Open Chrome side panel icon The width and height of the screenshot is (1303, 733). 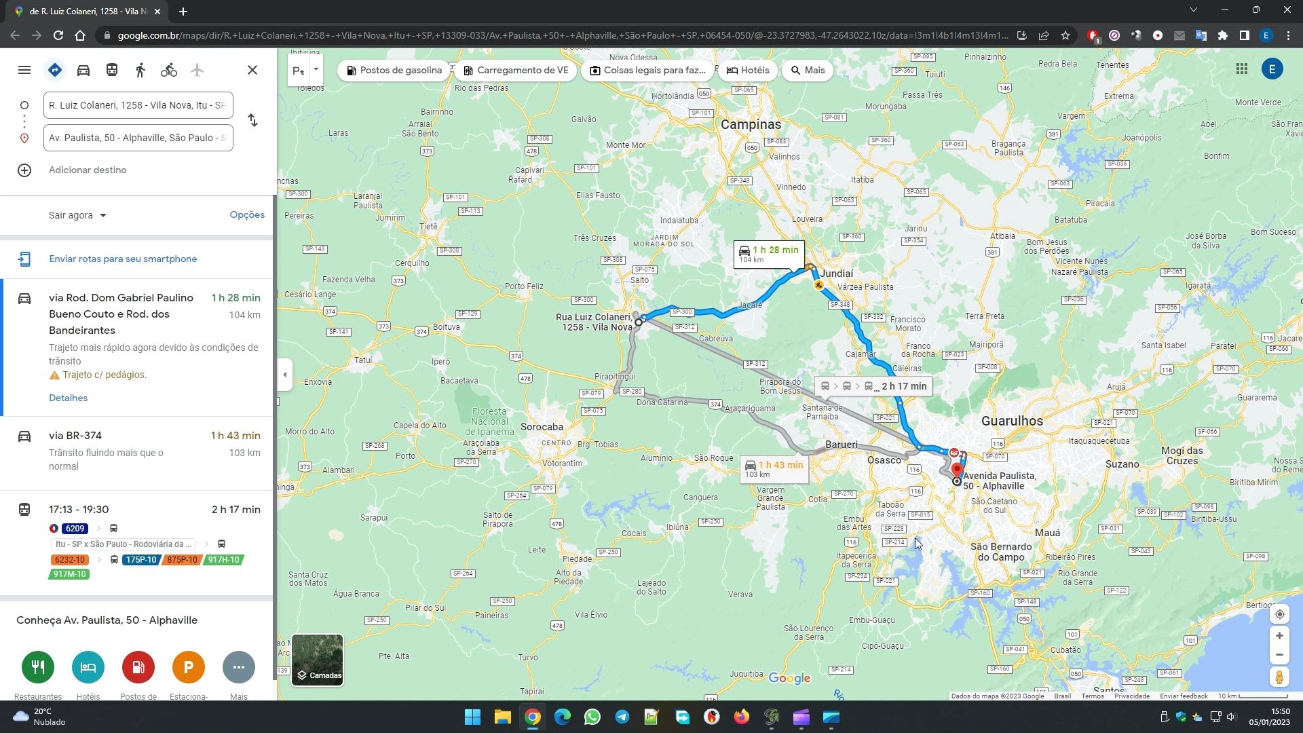click(1245, 35)
